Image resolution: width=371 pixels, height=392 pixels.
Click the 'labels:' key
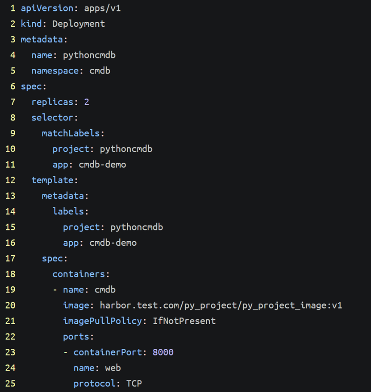(x=71, y=211)
